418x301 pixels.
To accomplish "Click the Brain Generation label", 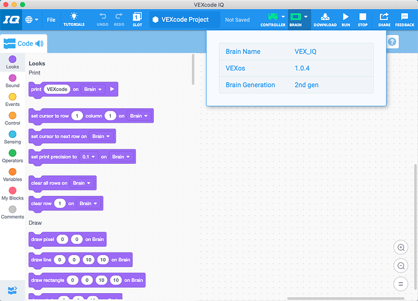I will tap(250, 85).
